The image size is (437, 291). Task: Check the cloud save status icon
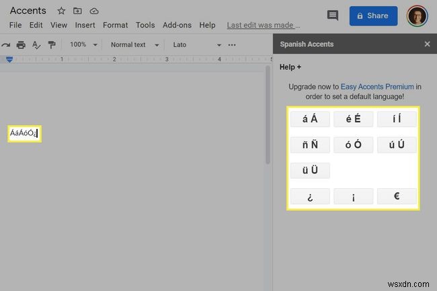(94, 11)
